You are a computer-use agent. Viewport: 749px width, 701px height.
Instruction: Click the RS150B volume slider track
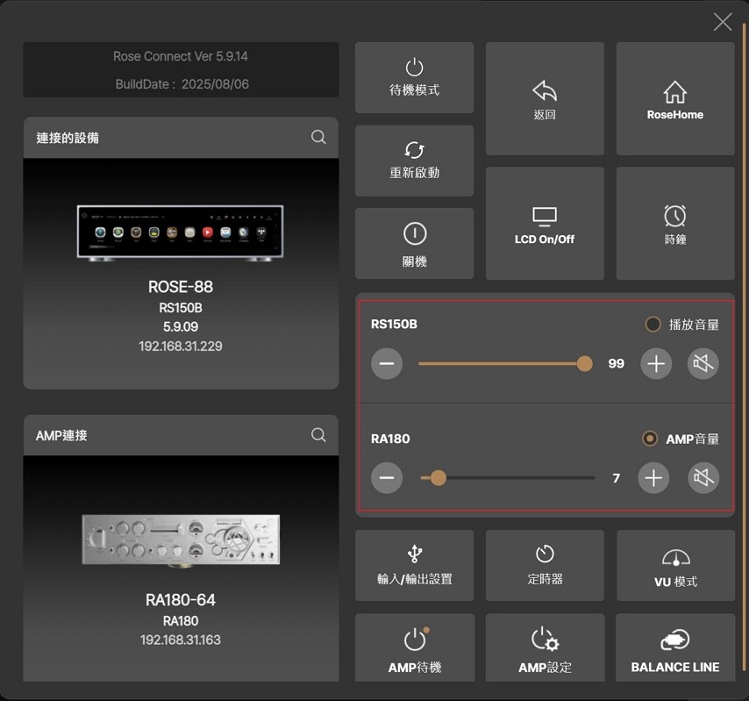(500, 363)
